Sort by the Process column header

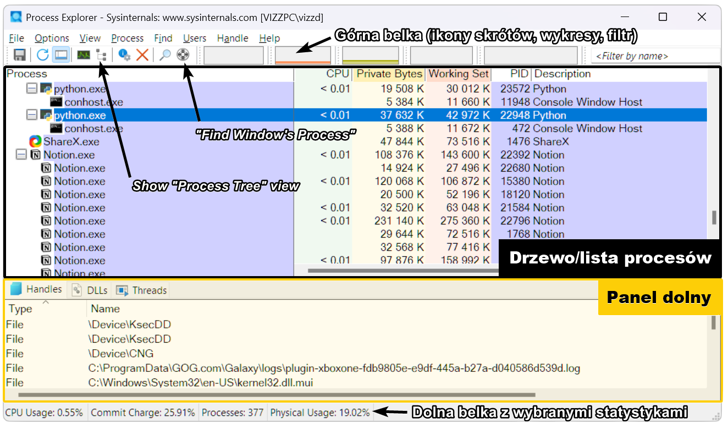click(150, 74)
